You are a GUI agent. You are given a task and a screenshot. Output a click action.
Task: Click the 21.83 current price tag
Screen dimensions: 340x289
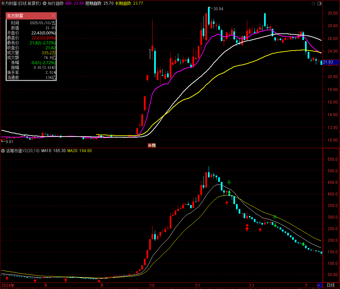(328, 62)
